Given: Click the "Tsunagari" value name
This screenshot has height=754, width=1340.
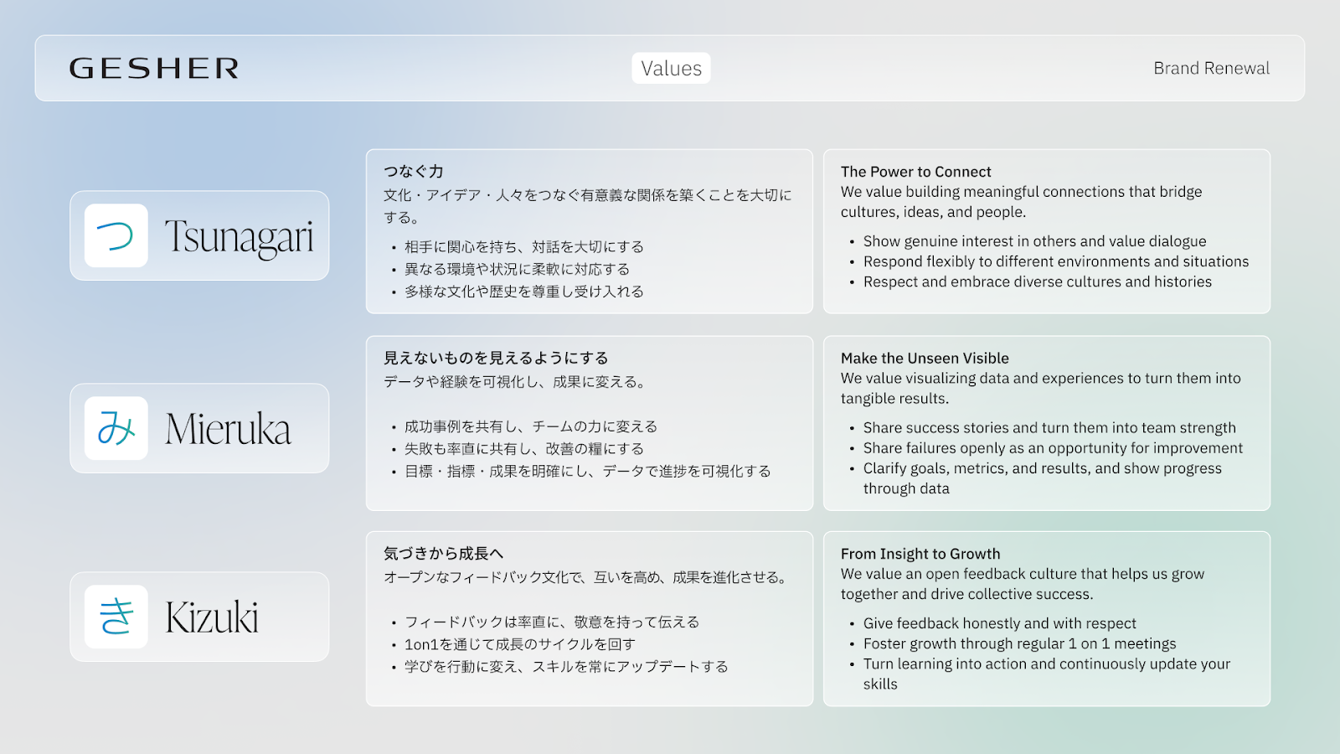Looking at the screenshot, I should [239, 237].
